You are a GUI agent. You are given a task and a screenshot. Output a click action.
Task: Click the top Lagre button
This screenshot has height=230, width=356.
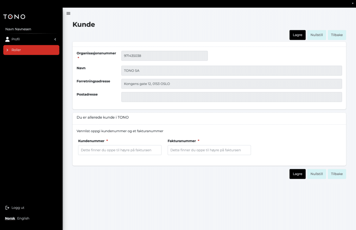click(x=298, y=35)
